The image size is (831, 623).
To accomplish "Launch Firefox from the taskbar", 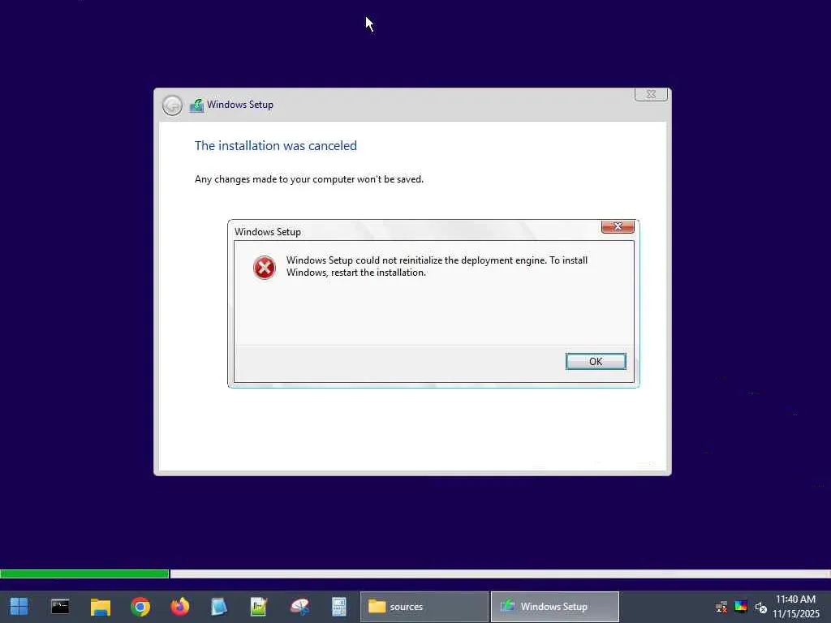I will 180,607.
